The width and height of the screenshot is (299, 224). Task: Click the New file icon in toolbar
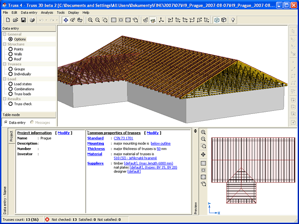[x=7, y=20]
